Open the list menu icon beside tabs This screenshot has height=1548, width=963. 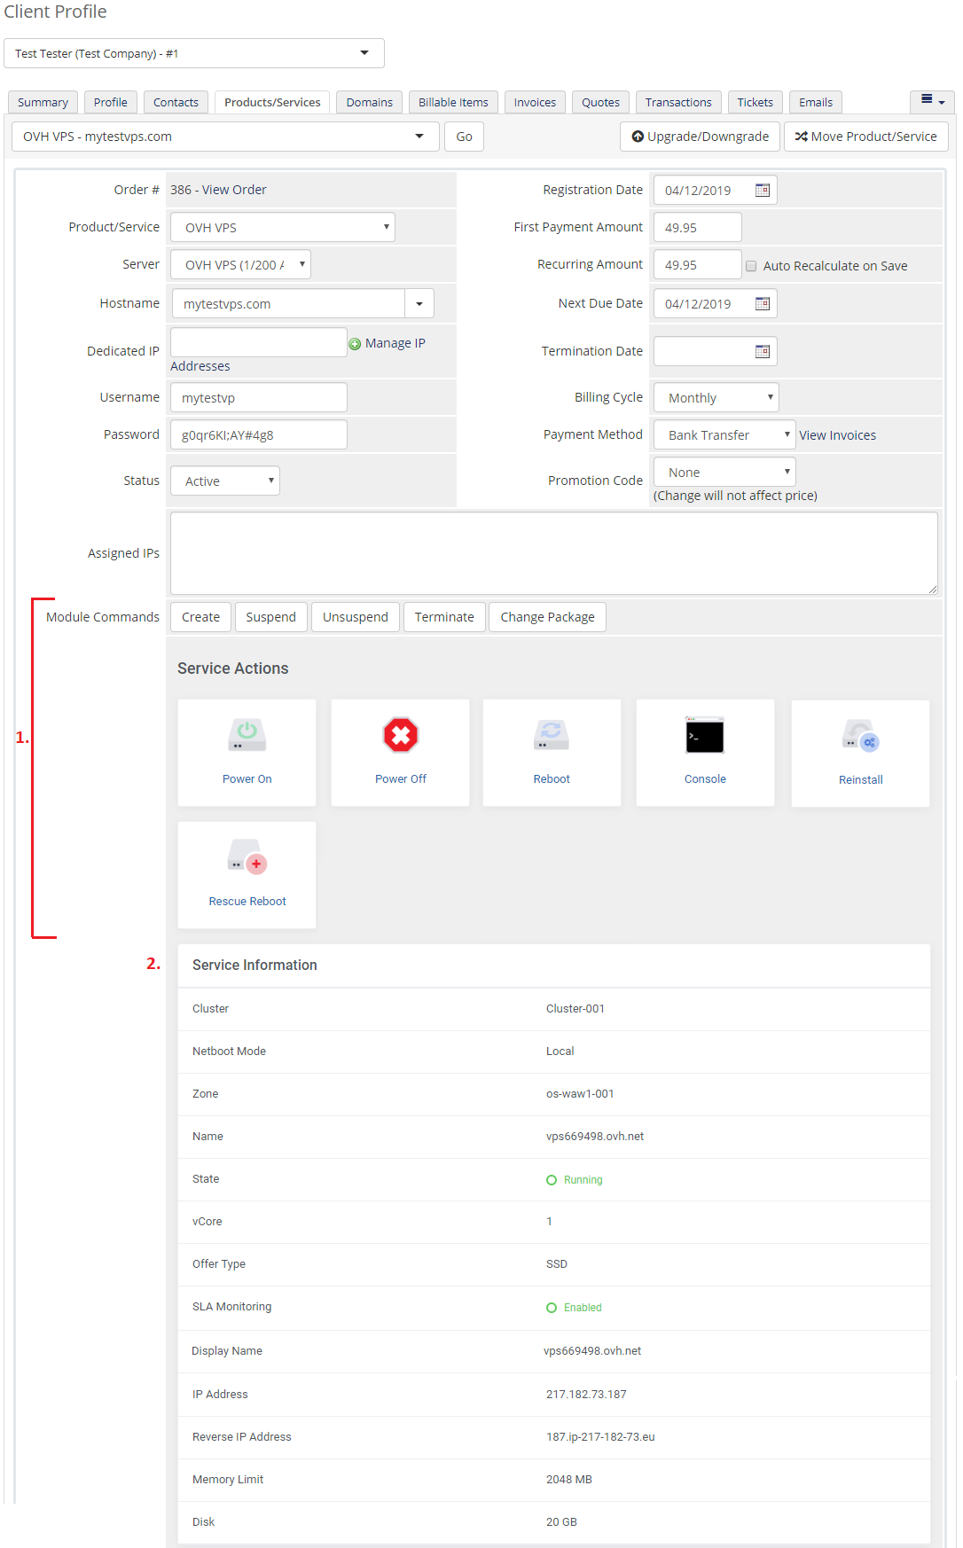(x=932, y=101)
